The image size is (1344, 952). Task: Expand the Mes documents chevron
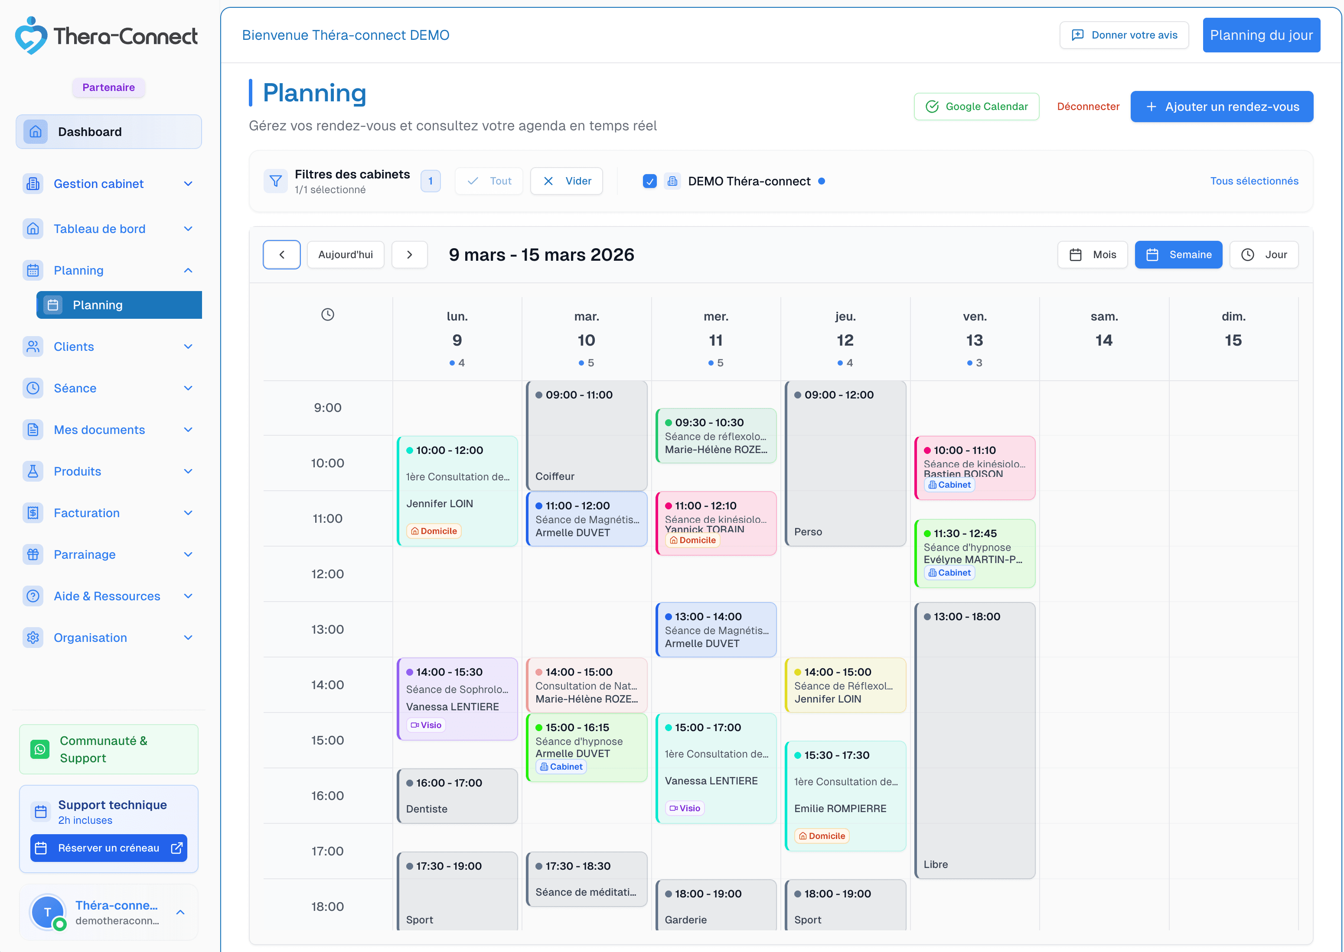188,430
